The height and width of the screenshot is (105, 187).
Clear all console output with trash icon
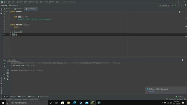point(8,79)
